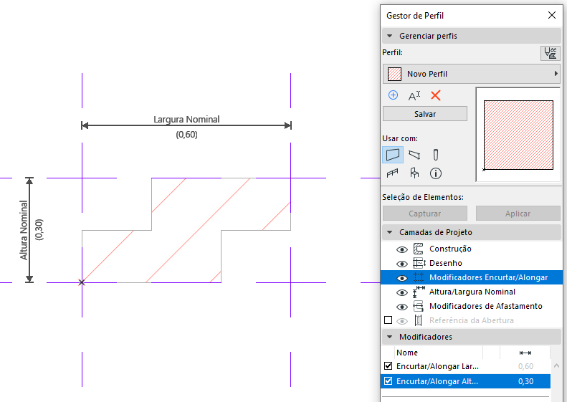
Task: Select the Modificadores de Afastamento layer name
Action: pyautogui.click(x=485, y=306)
